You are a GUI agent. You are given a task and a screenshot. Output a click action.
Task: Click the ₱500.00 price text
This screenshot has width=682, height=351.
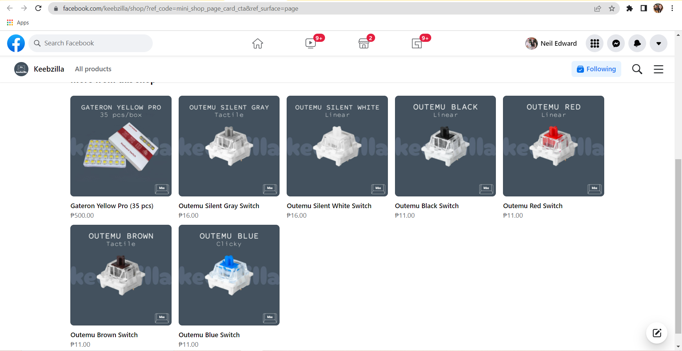[82, 216]
